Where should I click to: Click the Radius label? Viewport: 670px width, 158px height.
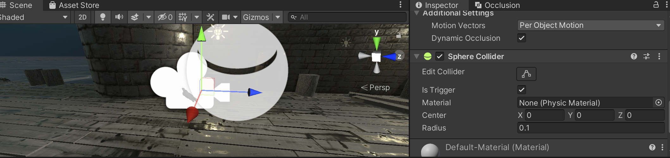click(x=434, y=128)
